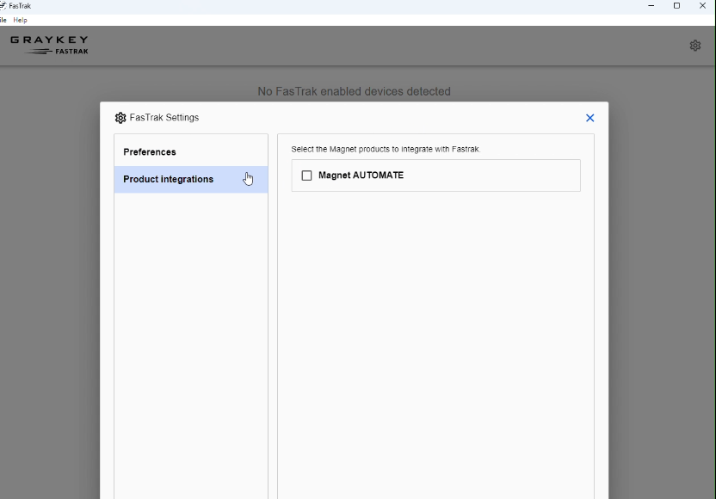This screenshot has height=499, width=716.
Task: Maximize the FasTrak window
Action: (x=676, y=6)
